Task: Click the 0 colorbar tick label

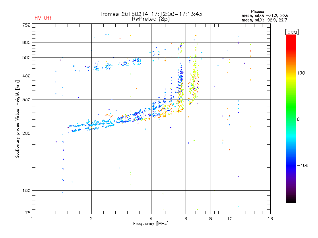Action: [298, 119]
